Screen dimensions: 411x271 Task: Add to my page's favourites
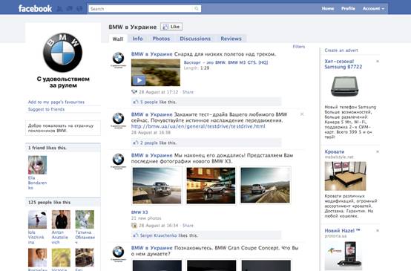[x=56, y=102]
